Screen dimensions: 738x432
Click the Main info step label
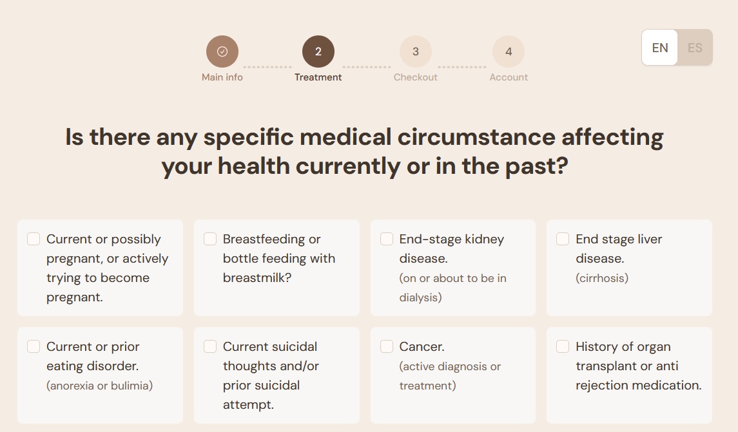pos(222,77)
